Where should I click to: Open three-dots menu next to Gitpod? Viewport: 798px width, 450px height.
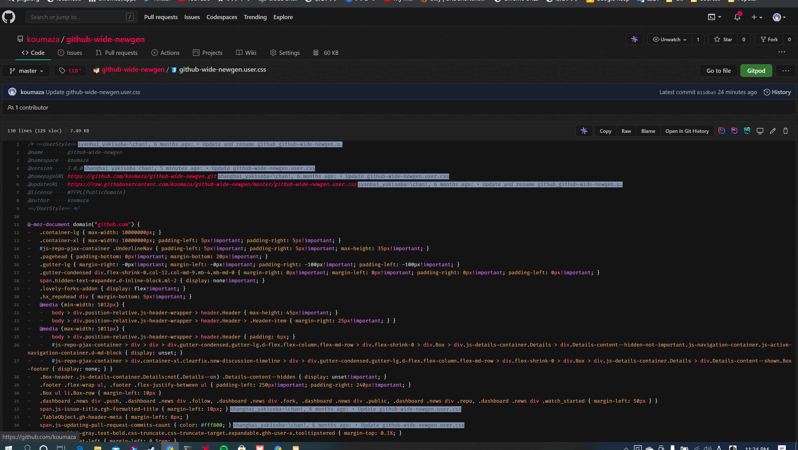tap(786, 71)
